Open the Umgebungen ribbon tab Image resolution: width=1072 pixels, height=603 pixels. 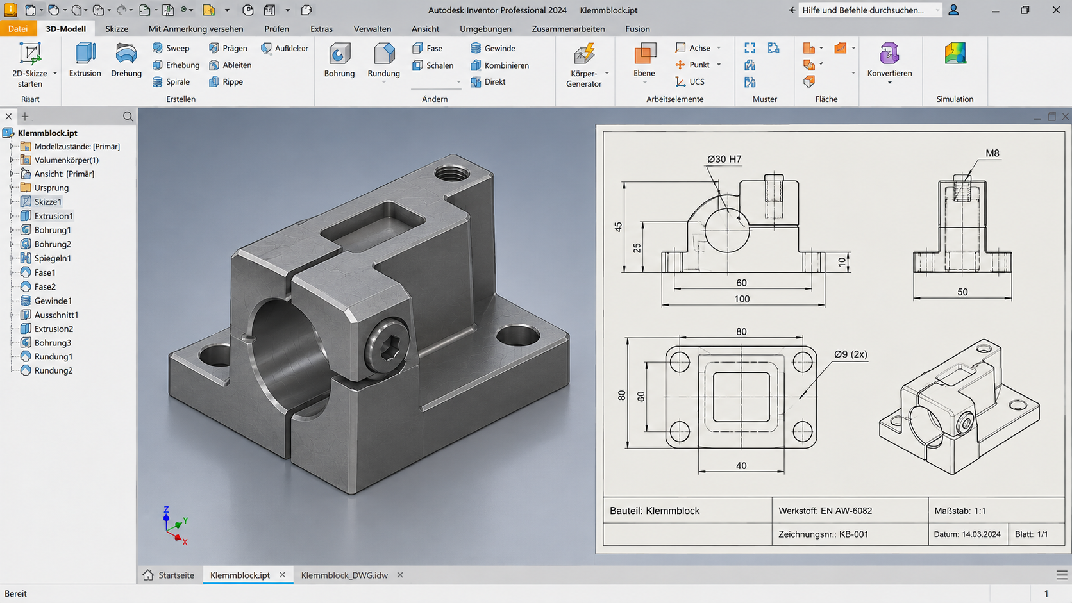pos(485,29)
